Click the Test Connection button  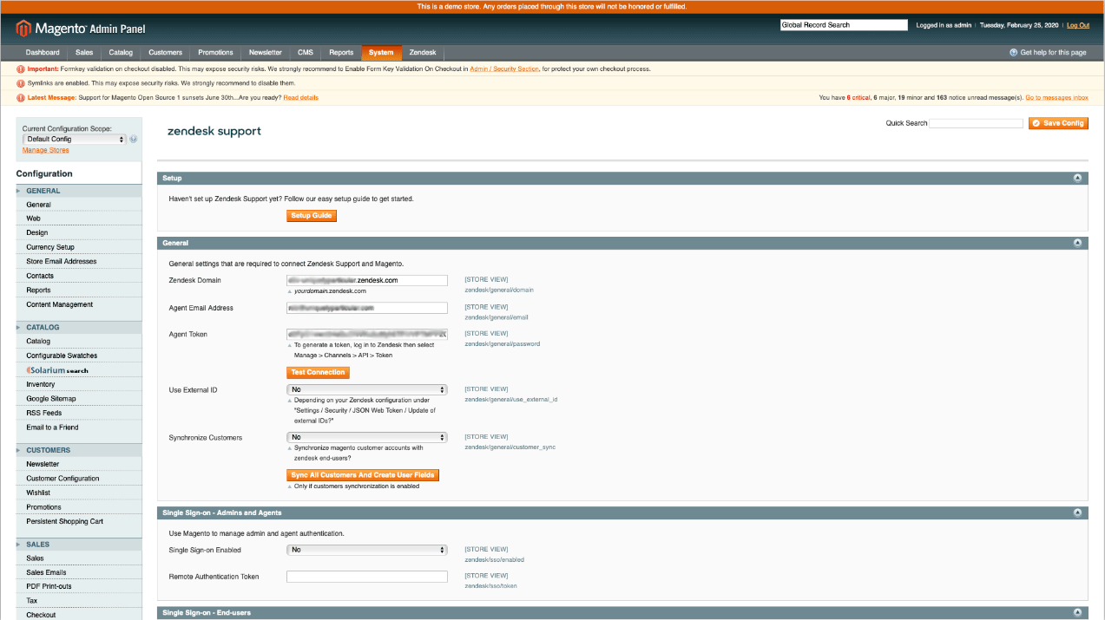click(319, 372)
